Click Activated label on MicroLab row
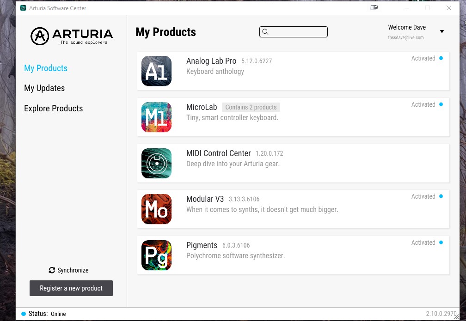 [423, 104]
